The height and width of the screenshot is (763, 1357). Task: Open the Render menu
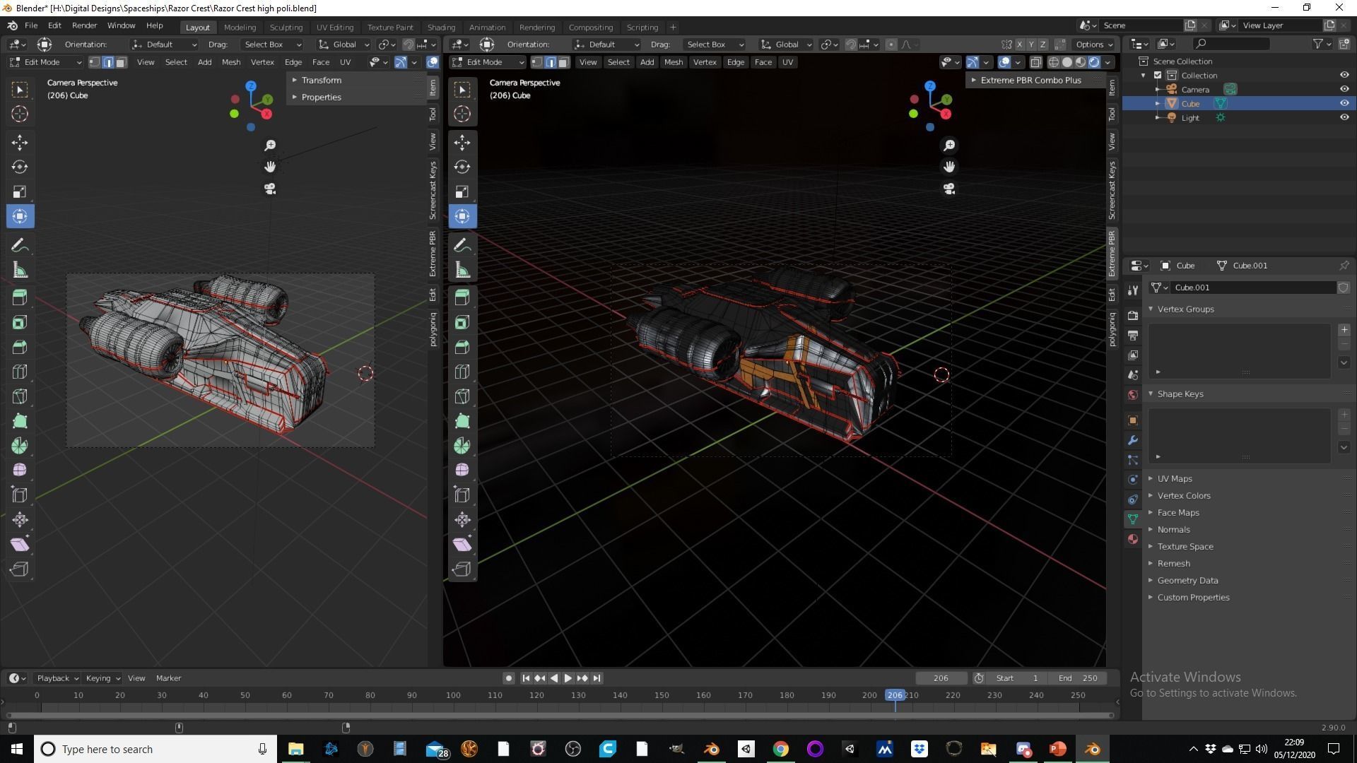[x=84, y=25]
